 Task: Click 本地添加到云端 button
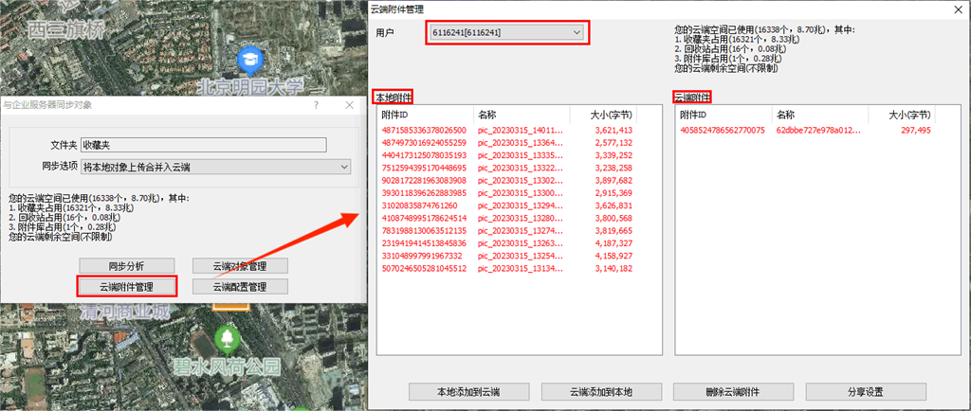468,392
